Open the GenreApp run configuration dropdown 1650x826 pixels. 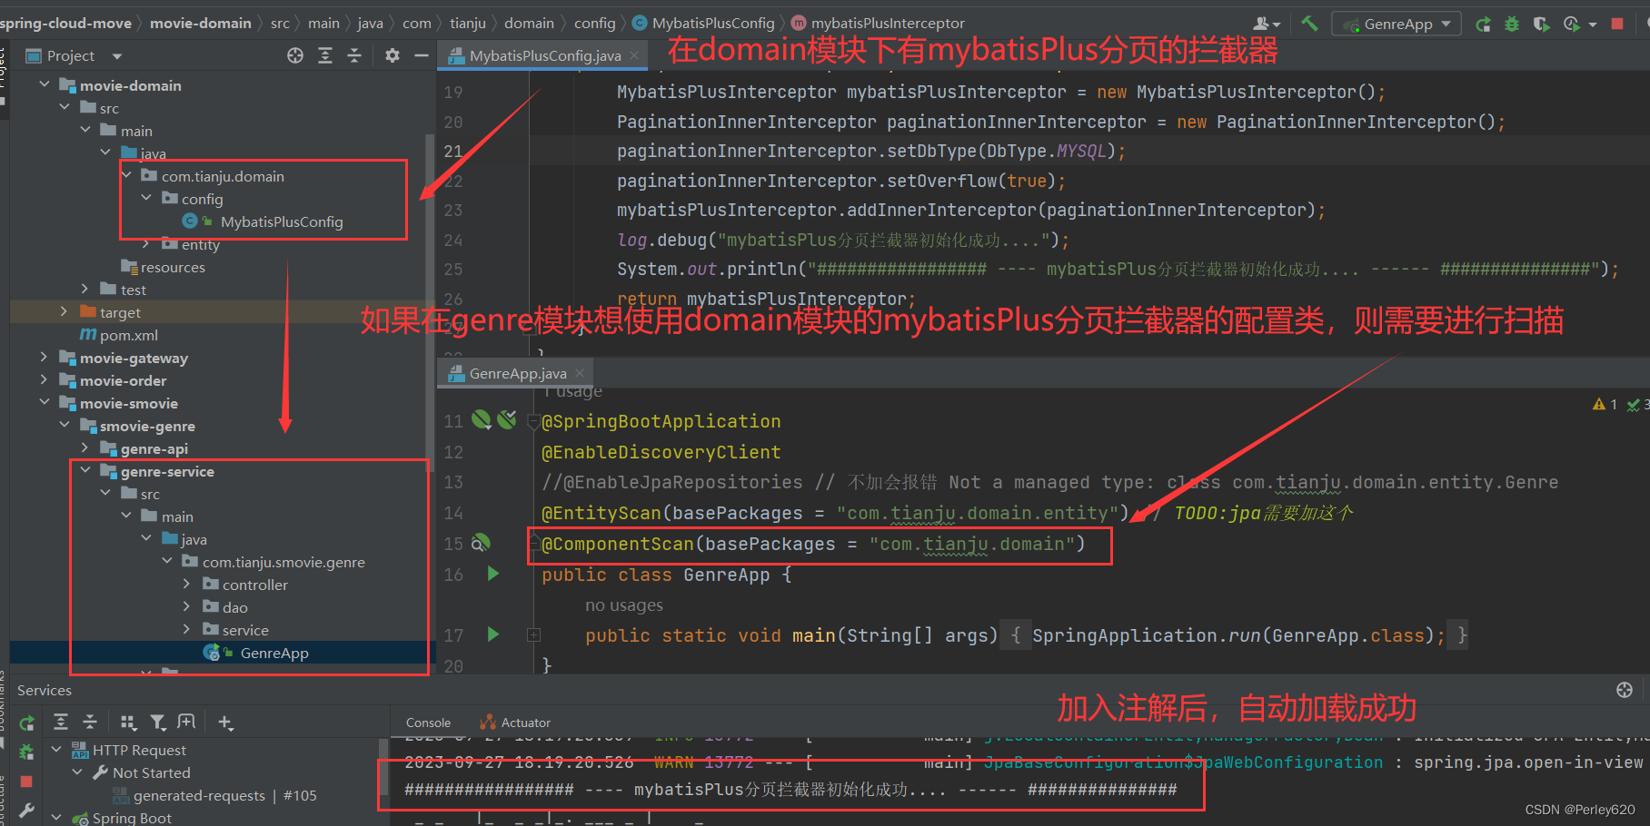coord(1397,24)
